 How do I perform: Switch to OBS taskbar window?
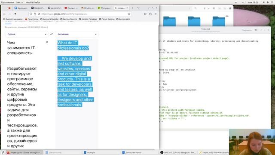pyautogui.click(x=178, y=152)
